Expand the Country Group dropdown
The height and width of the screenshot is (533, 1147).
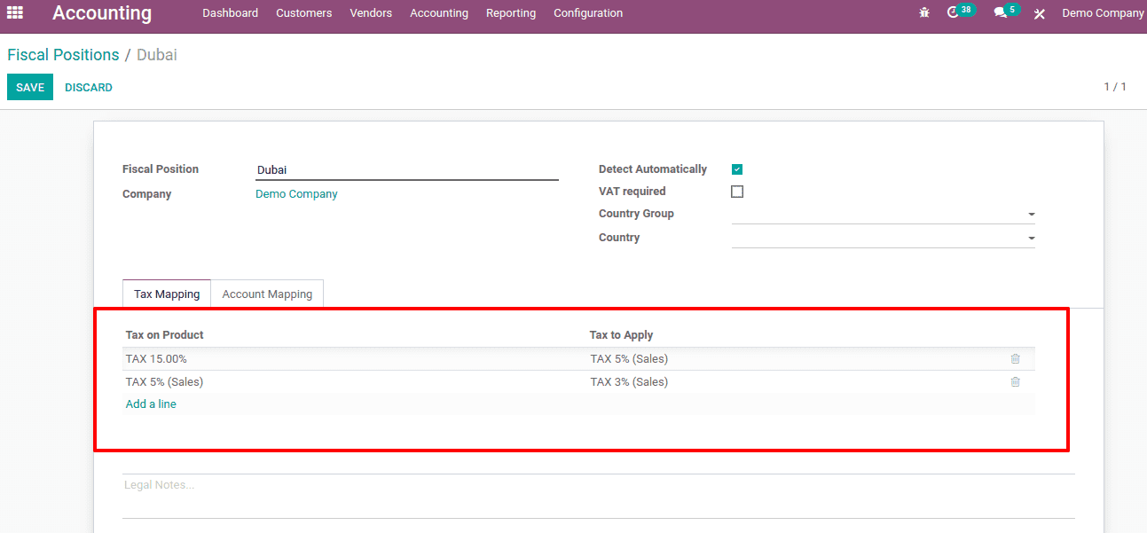pyautogui.click(x=1032, y=215)
